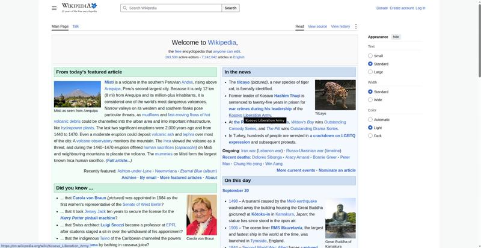Viewport: 481px width, 248px height.
Task: Click the September 20 date link
Action: click(x=236, y=191)
